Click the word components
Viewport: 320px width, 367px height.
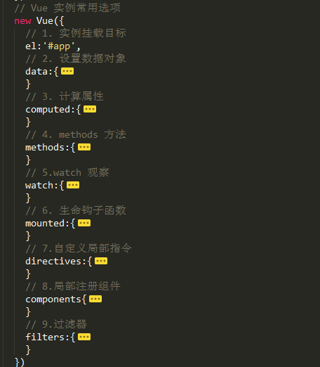tap(53, 300)
